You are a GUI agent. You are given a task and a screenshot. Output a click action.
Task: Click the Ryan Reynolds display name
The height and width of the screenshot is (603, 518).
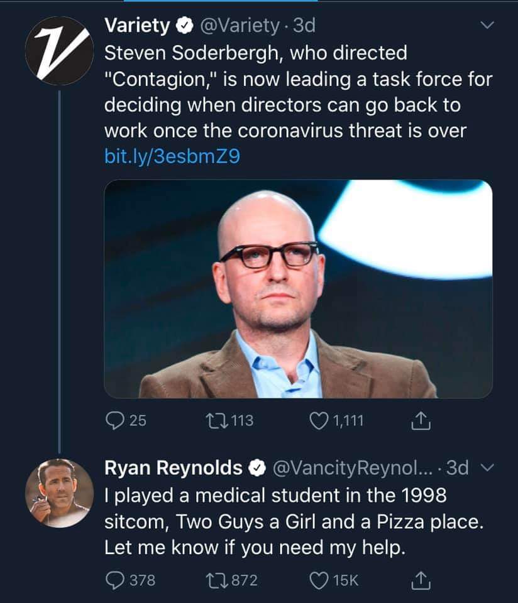click(x=173, y=468)
